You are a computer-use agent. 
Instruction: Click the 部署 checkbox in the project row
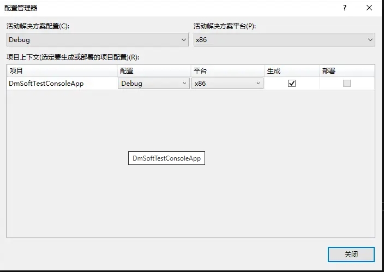point(346,84)
